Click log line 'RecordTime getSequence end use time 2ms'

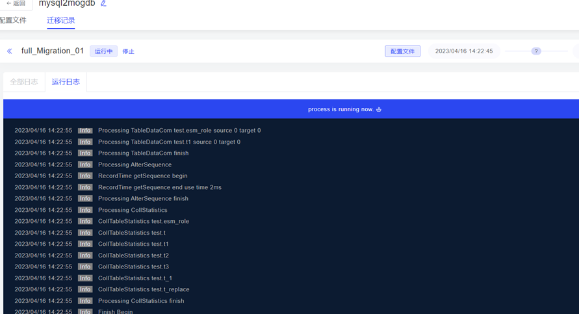point(160,187)
